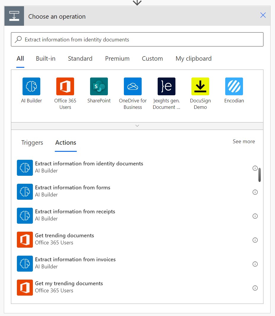This screenshot has height=316, width=275.
Task: Close the Choose an operation panel
Action: coord(263,15)
